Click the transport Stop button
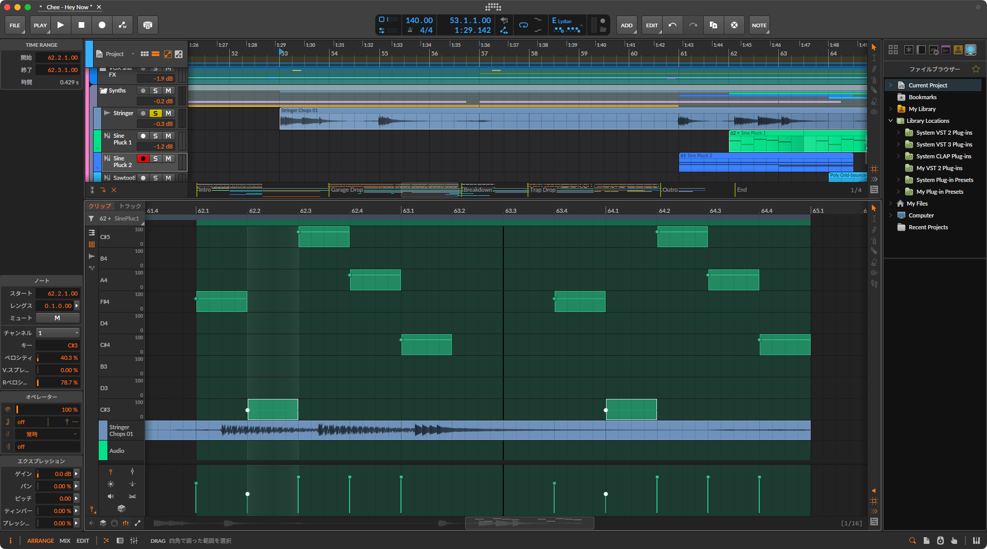The height and width of the screenshot is (549, 987). 81,25
